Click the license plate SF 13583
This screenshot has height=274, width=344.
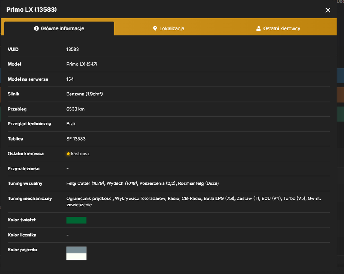coord(76,139)
